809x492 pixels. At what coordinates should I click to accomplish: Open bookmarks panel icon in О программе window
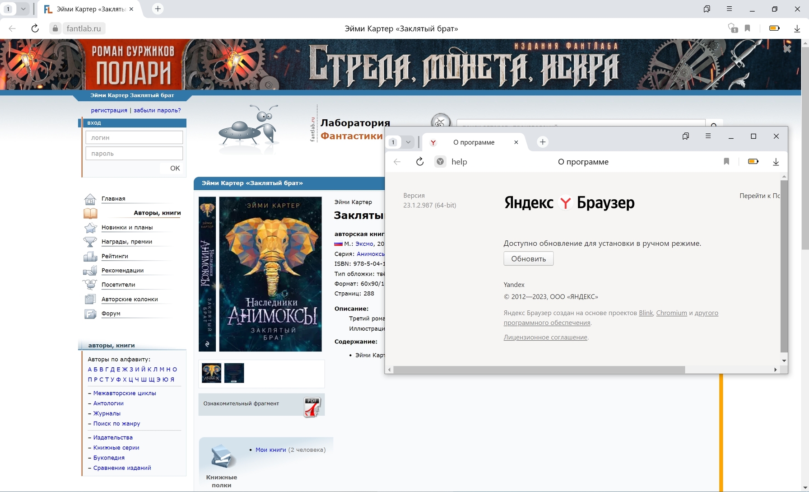tap(685, 136)
